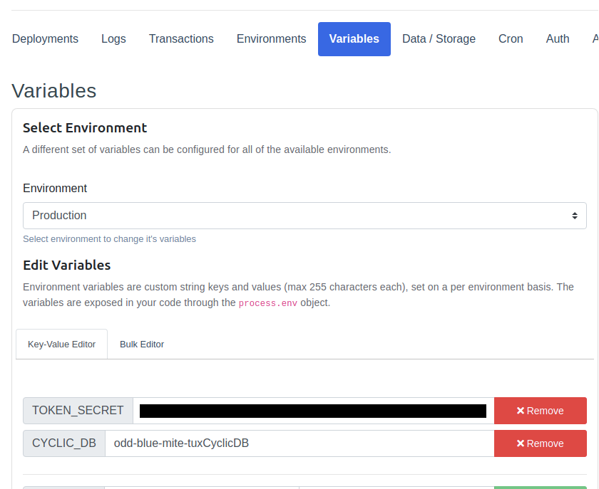This screenshot has height=489, width=599.
Task: View the Transactions tab
Action: pyautogui.click(x=181, y=38)
